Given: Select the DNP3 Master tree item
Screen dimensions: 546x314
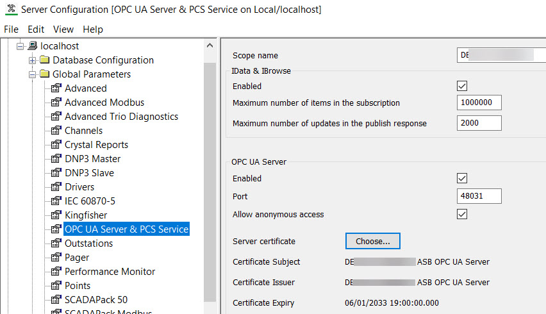Looking at the screenshot, I should click(x=93, y=159).
